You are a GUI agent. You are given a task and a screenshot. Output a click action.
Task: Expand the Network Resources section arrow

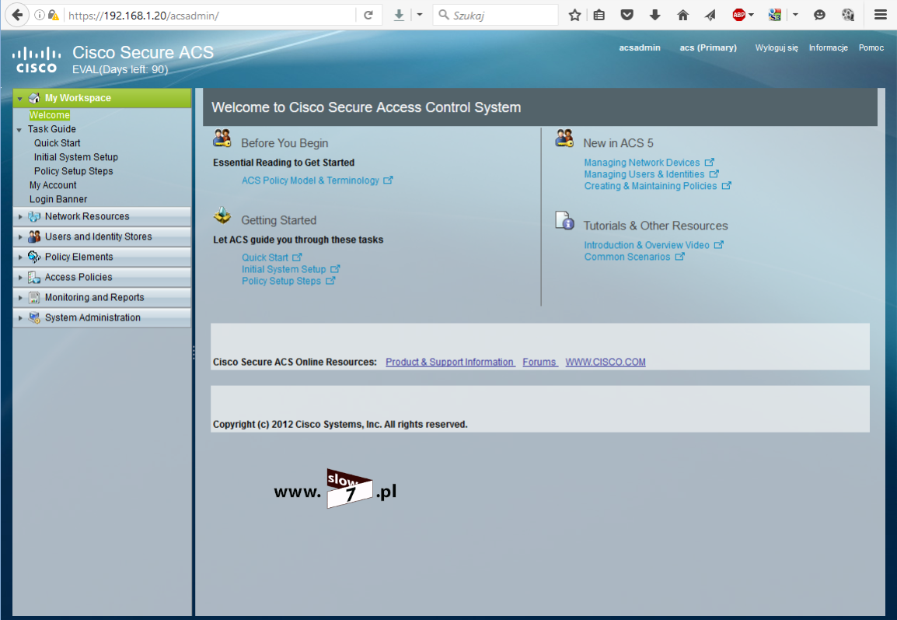(x=20, y=216)
